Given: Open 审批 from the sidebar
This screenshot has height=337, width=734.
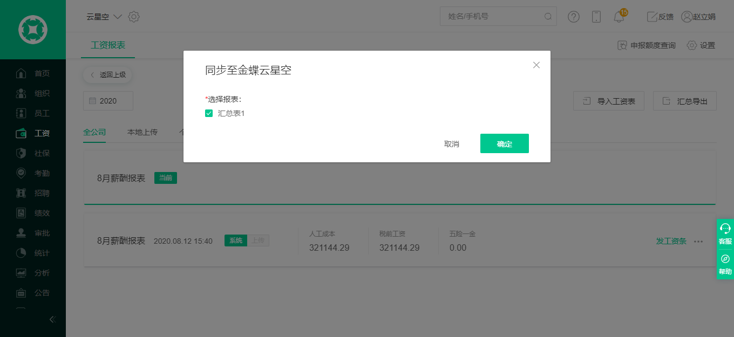Looking at the screenshot, I should click(33, 233).
